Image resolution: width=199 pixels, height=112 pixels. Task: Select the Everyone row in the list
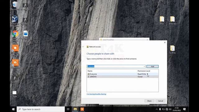[123, 74]
